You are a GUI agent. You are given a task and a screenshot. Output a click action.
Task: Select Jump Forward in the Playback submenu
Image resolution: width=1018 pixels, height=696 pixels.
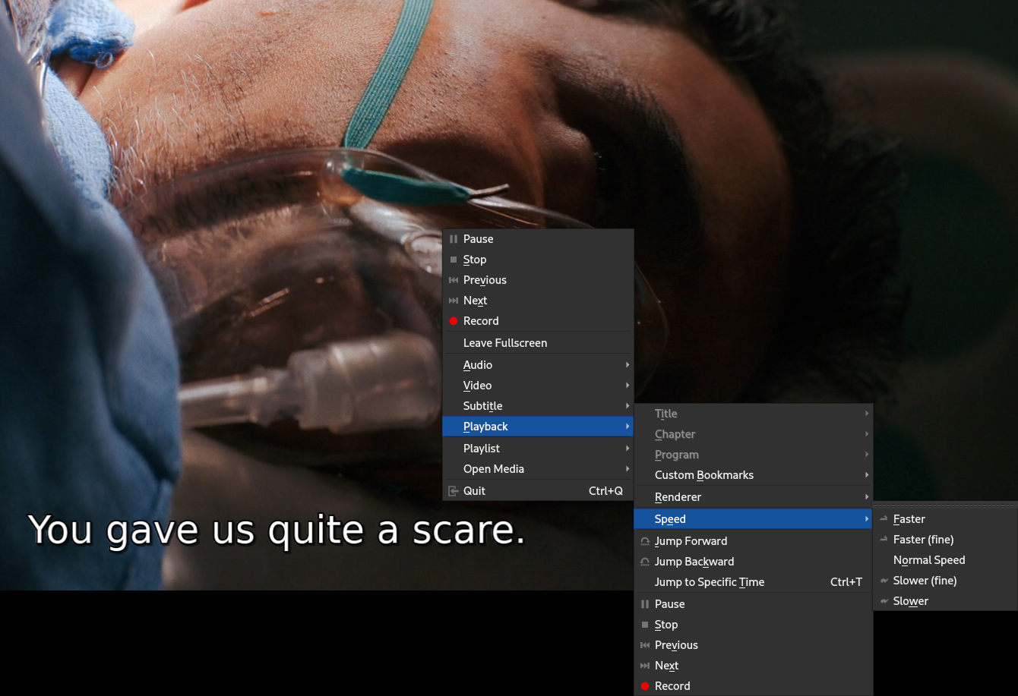[x=754, y=541]
